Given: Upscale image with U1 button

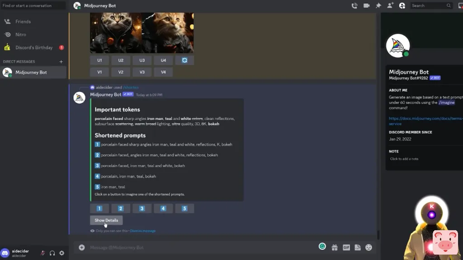Looking at the screenshot, I should click(99, 60).
